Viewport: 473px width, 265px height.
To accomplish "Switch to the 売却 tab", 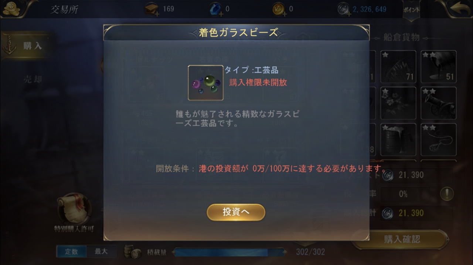I will 33,79.
